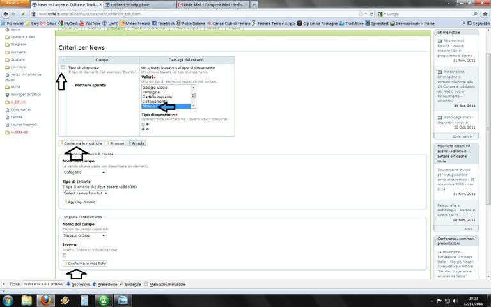Open Firefox from the Windows taskbar
Screen dimensions: 491x307
click(45, 300)
